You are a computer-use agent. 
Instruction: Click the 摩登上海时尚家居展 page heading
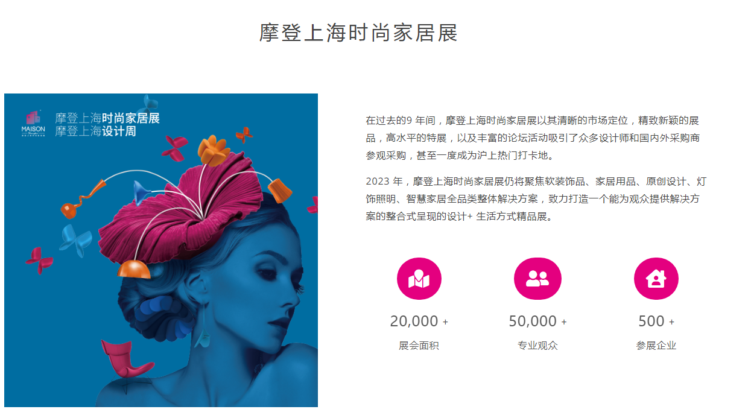click(358, 33)
